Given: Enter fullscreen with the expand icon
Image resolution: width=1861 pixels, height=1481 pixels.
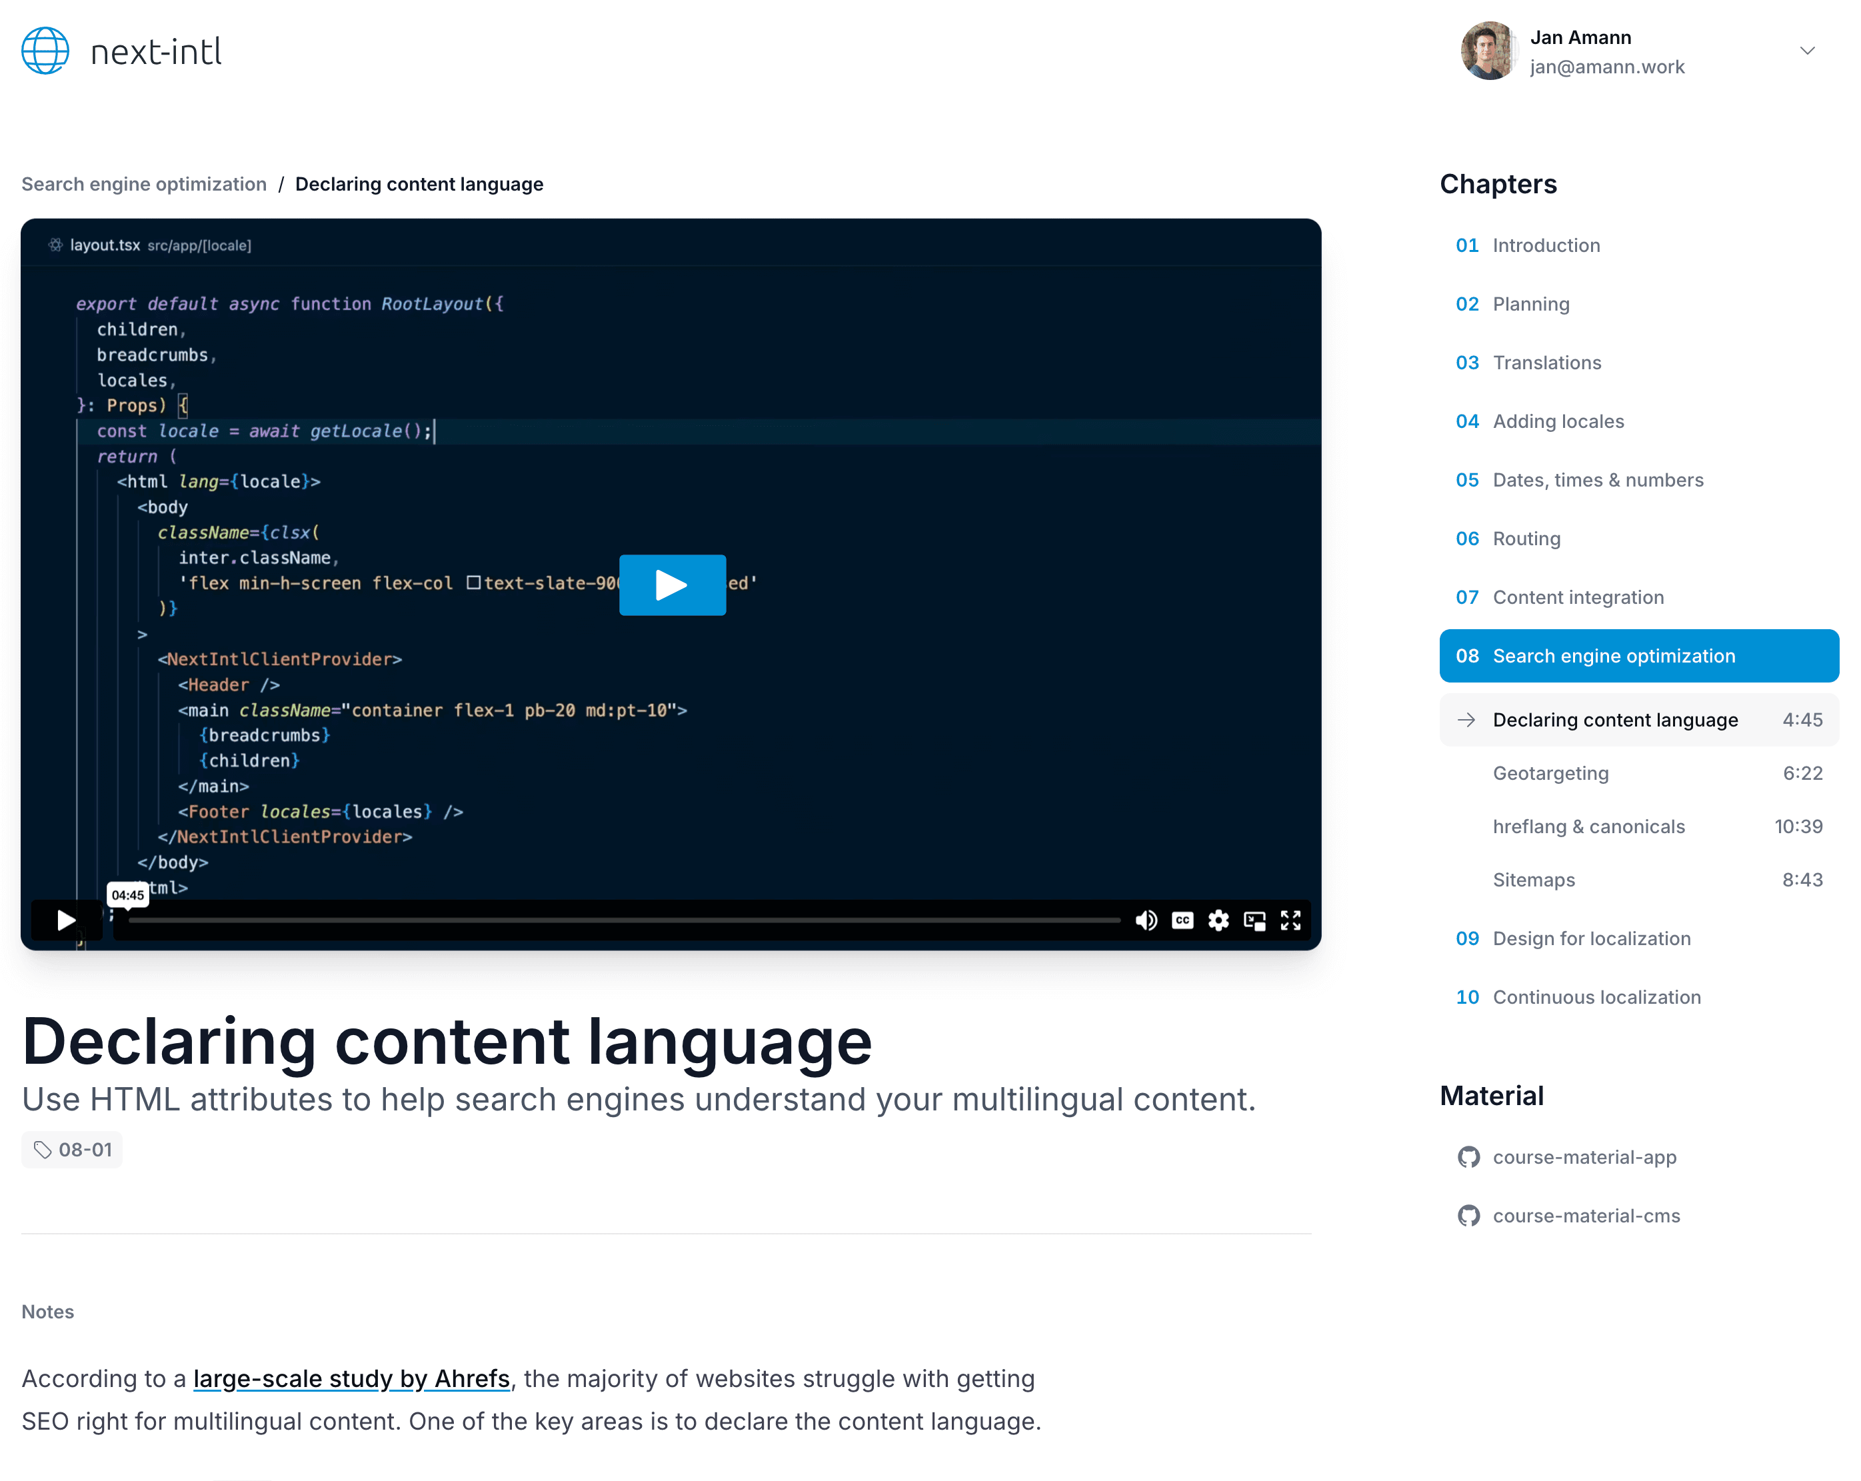Looking at the screenshot, I should pos(1290,921).
